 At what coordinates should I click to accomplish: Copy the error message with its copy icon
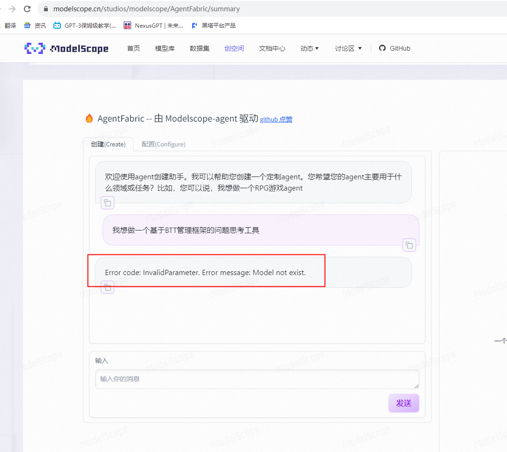[x=107, y=287]
